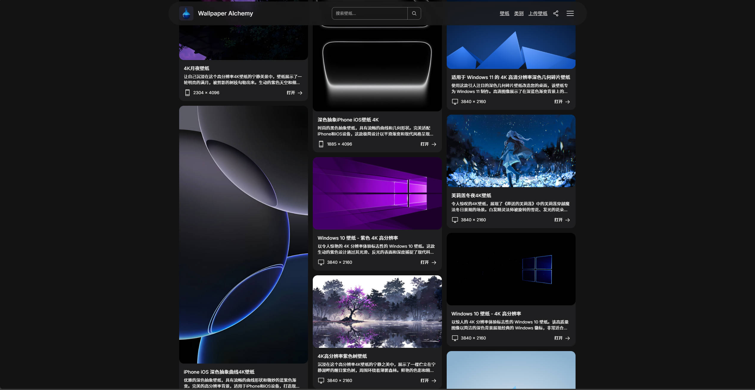
Task: Click 打开 on Windows 10 紫色 card
Action: [428, 262]
